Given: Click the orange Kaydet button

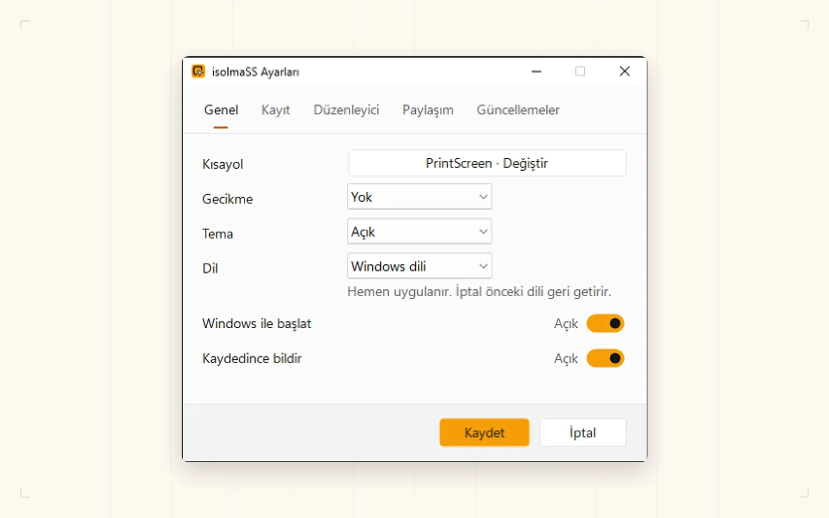Looking at the screenshot, I should tap(484, 433).
